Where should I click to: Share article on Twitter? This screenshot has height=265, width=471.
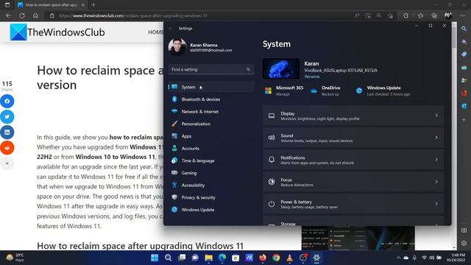click(7, 116)
